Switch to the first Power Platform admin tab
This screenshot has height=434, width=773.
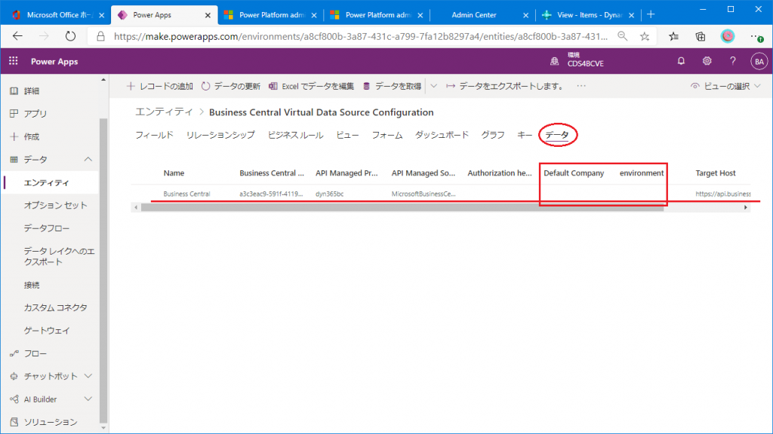(x=271, y=15)
